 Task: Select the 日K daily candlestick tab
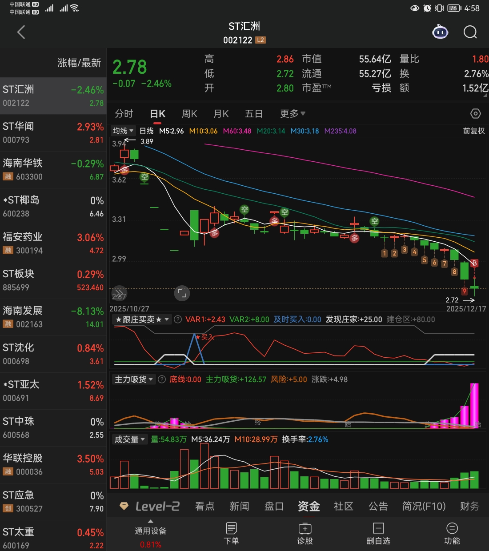157,114
